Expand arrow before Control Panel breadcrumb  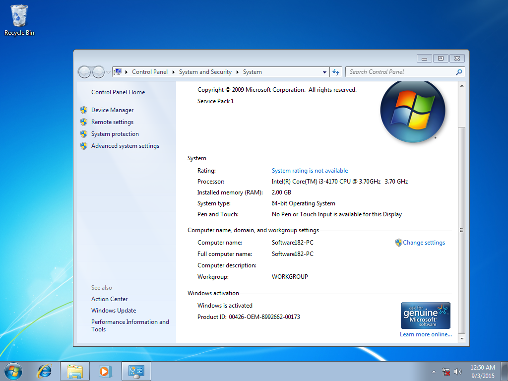point(127,72)
